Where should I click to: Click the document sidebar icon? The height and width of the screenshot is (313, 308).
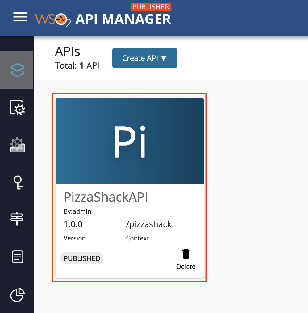coord(17,257)
